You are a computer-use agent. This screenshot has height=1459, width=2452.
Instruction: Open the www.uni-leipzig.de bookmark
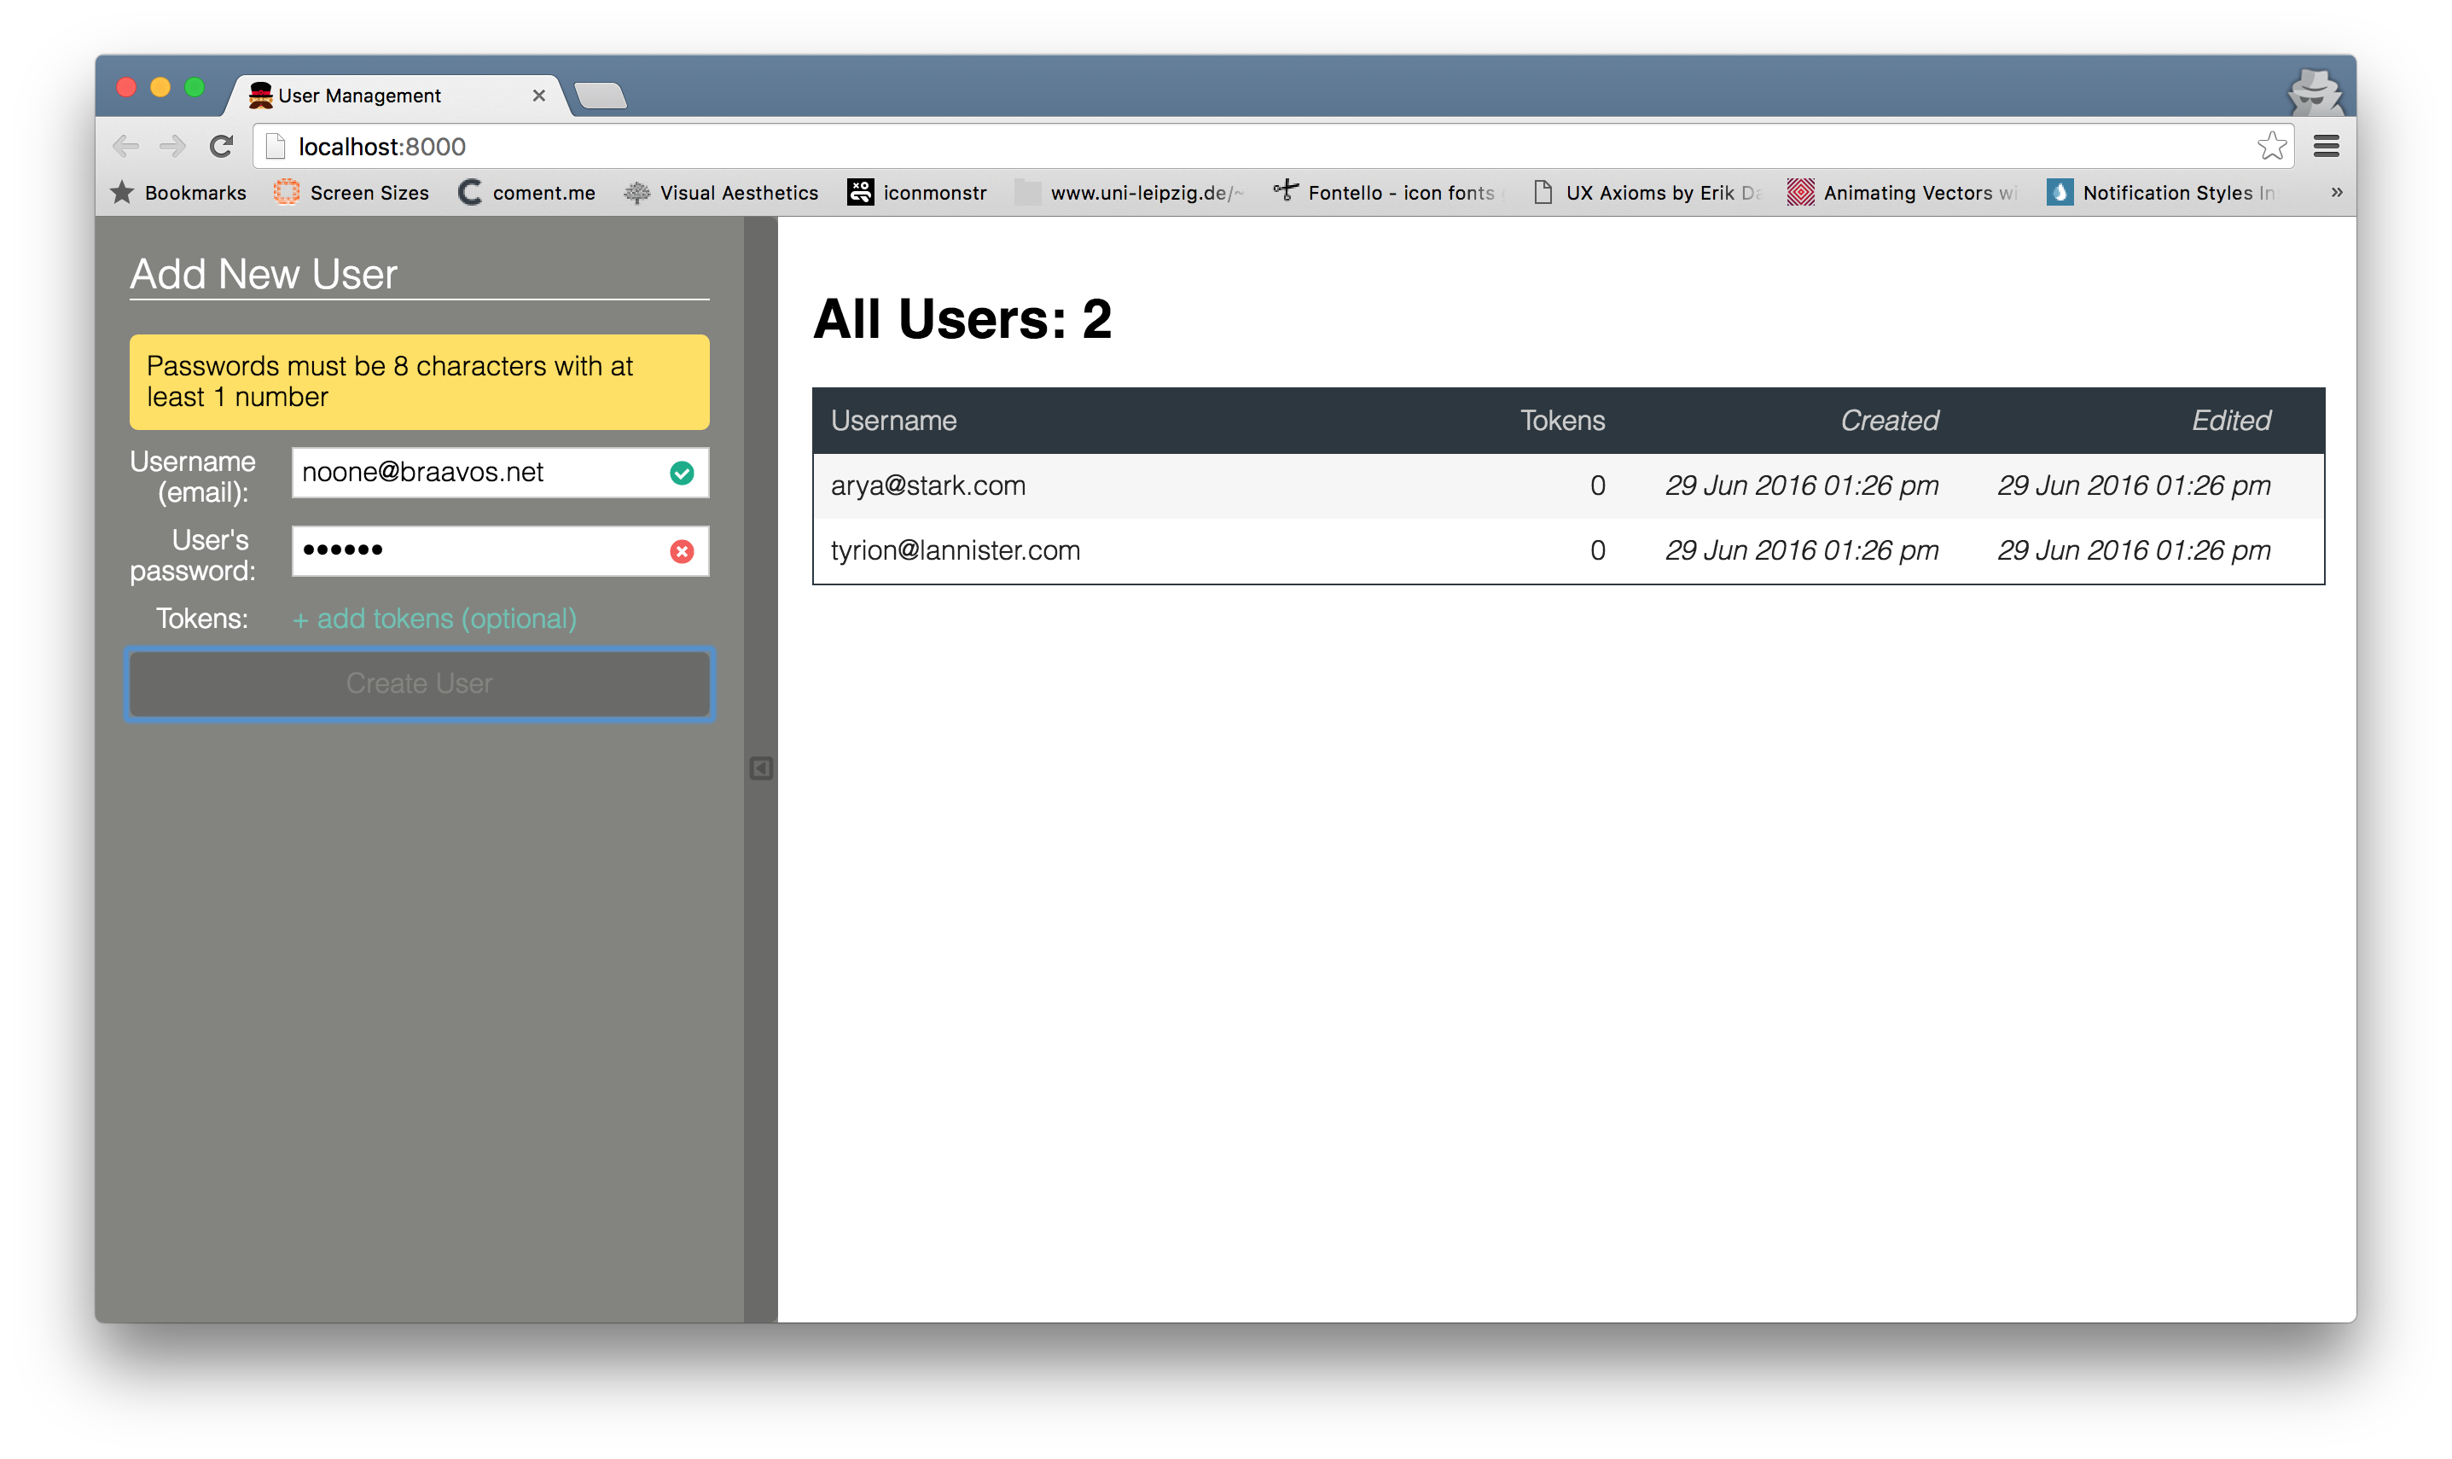coord(1130,193)
